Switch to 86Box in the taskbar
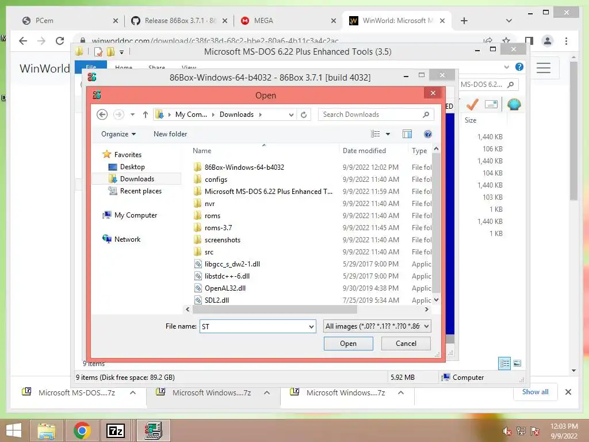Screen dimensions: 589x442 pos(153,430)
